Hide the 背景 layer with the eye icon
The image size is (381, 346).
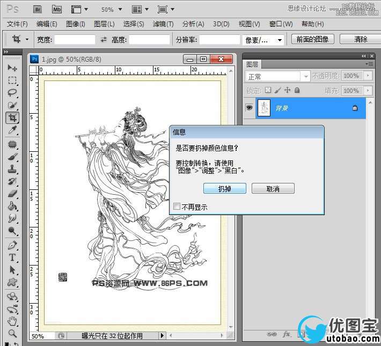point(249,108)
